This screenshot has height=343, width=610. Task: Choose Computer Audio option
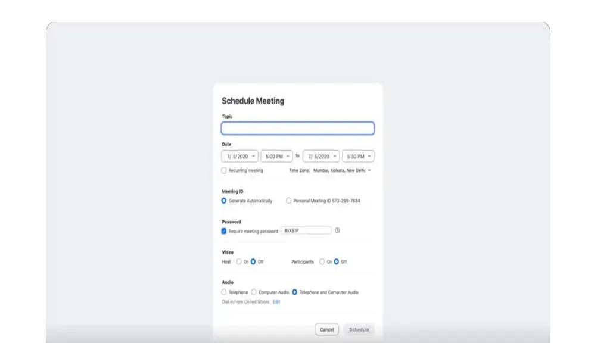[x=254, y=292]
